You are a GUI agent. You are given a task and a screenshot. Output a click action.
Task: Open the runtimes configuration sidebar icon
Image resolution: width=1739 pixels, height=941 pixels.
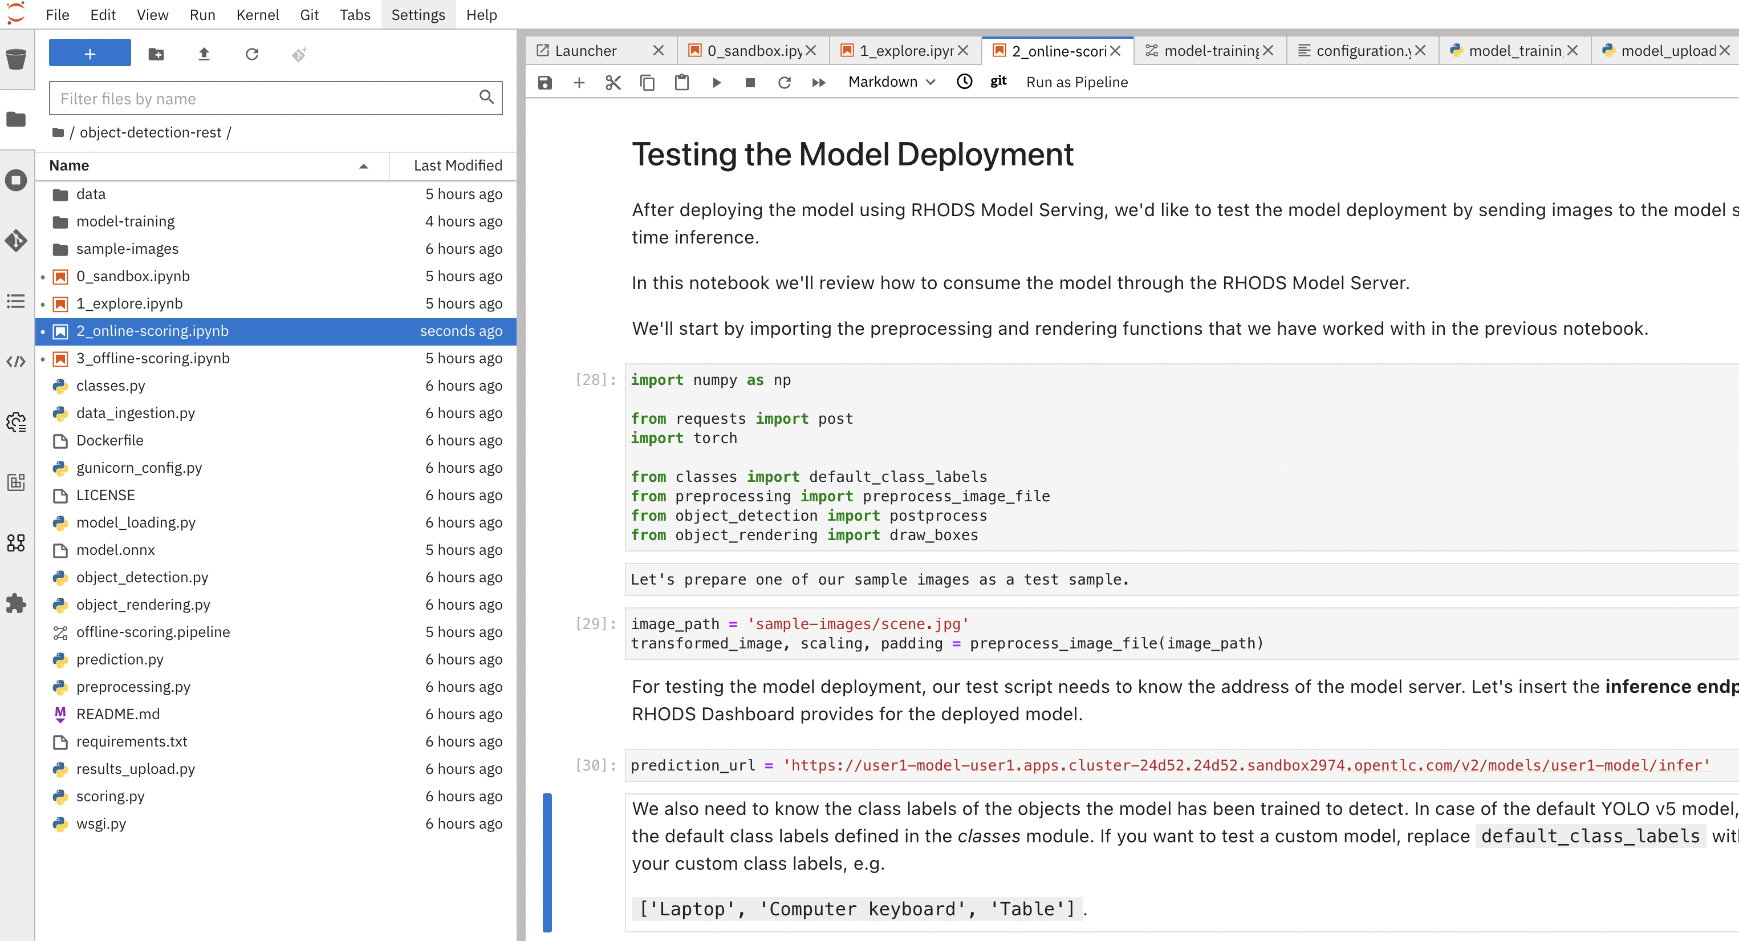tap(16, 423)
